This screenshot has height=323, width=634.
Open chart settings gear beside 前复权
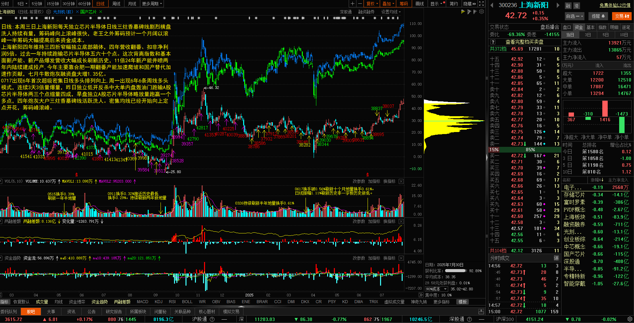pyautogui.click(x=48, y=12)
